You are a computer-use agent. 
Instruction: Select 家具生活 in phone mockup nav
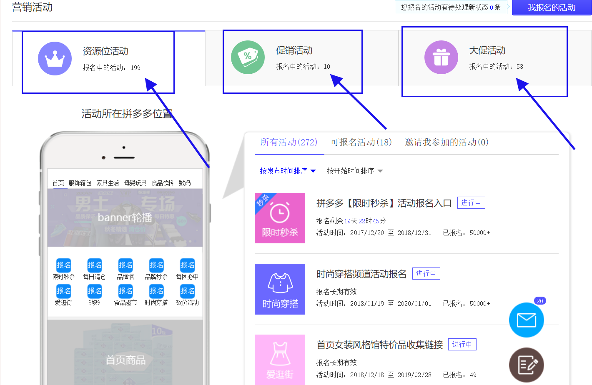(108, 183)
